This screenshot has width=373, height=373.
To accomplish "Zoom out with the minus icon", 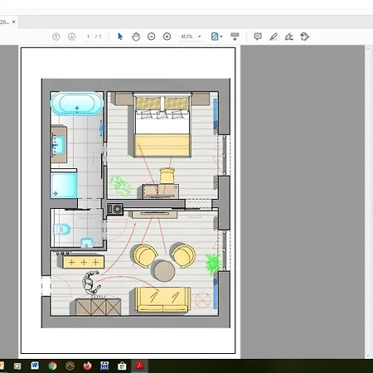I will tap(151, 36).
